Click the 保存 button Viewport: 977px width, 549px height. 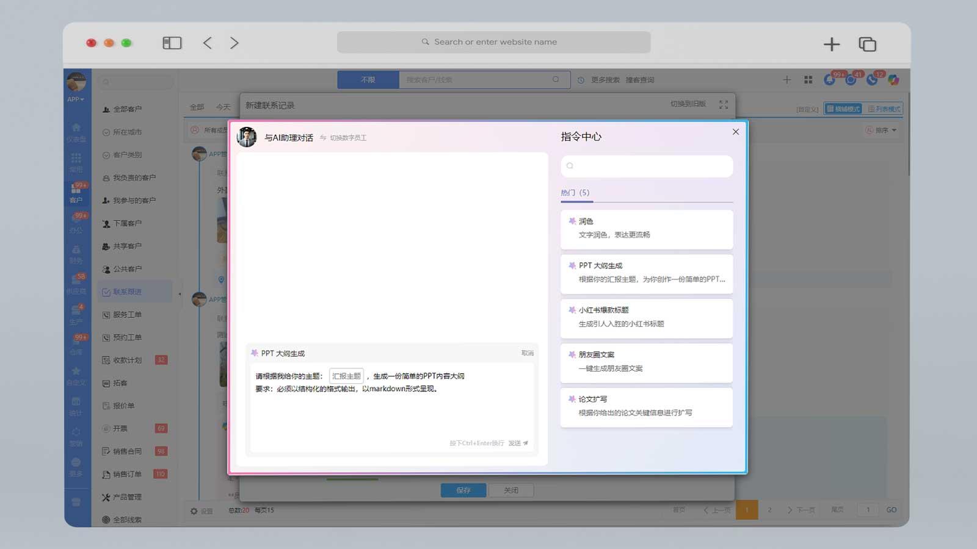click(x=463, y=490)
